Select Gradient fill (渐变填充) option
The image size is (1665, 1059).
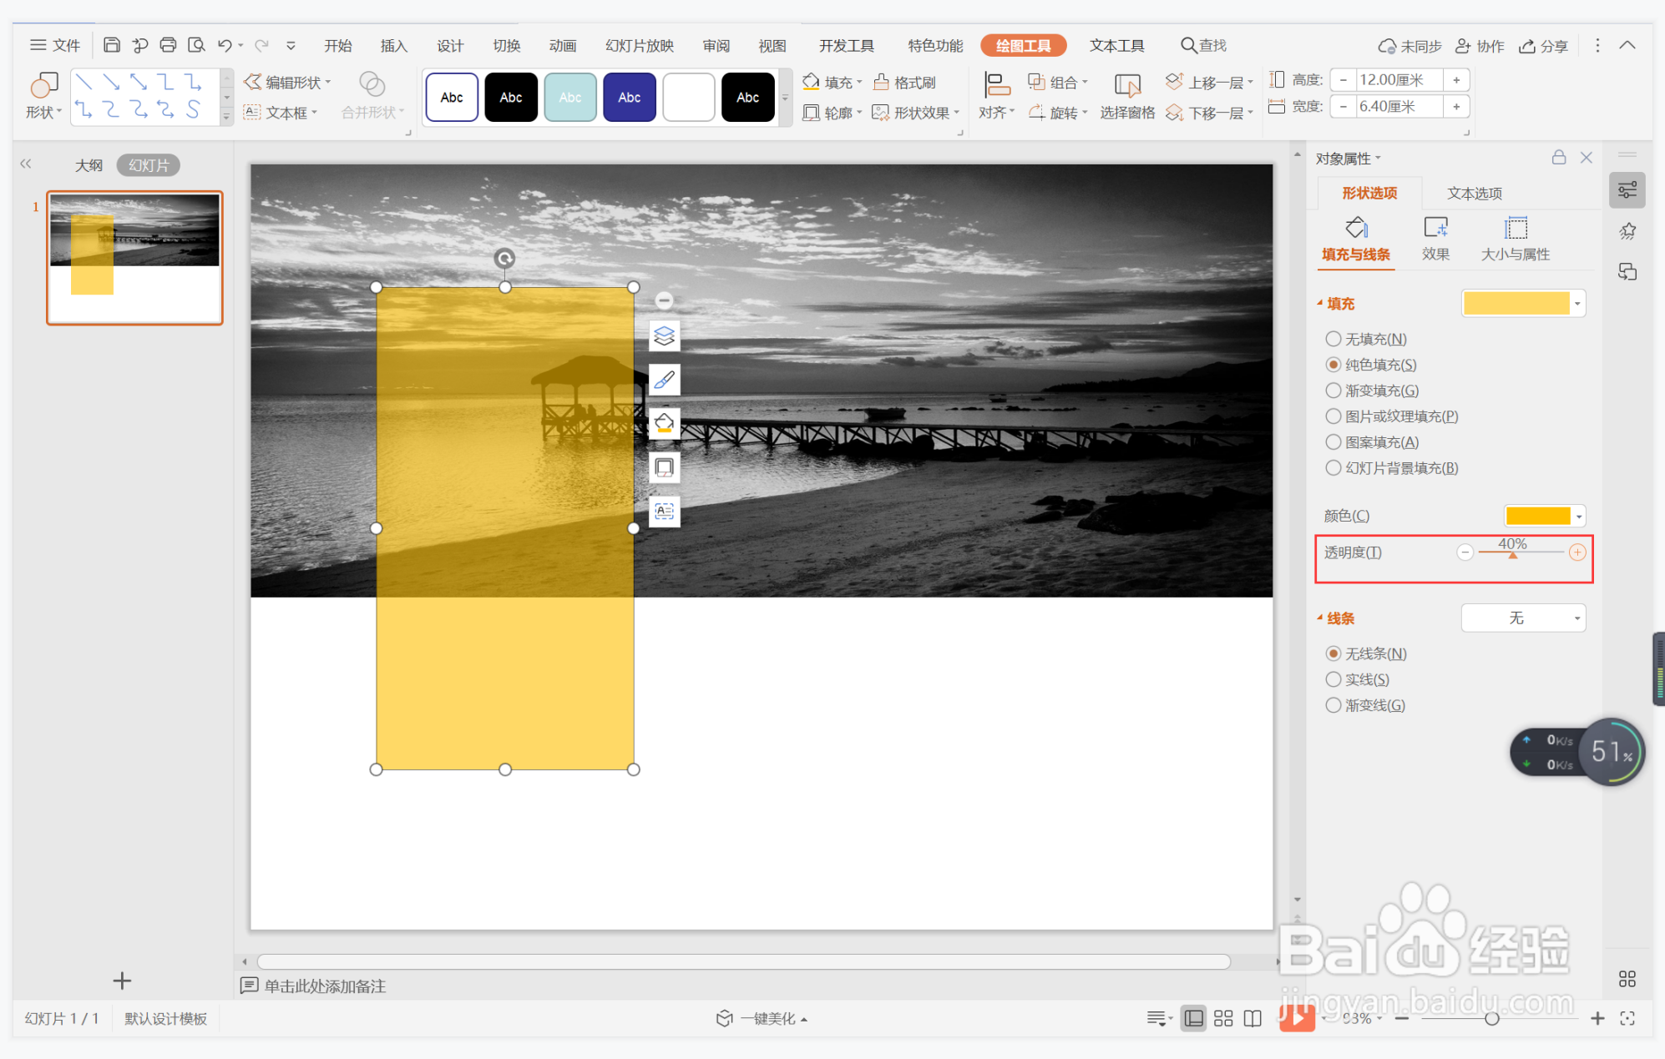(1334, 391)
